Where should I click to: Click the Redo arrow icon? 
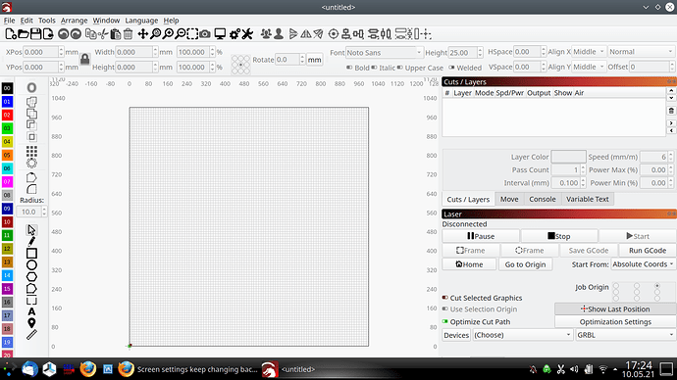tap(76, 34)
